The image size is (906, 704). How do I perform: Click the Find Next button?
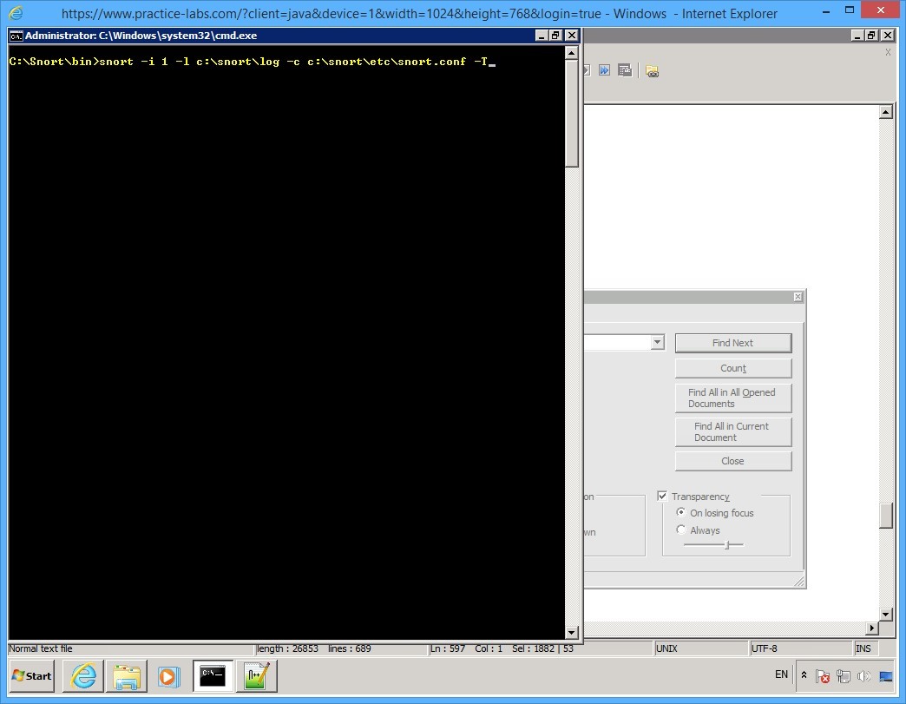click(732, 342)
